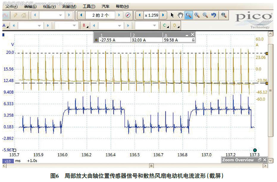Restore zoom to 100 percent view
Image resolution: width=277 pixels, height=182 pixels.
[223, 15]
